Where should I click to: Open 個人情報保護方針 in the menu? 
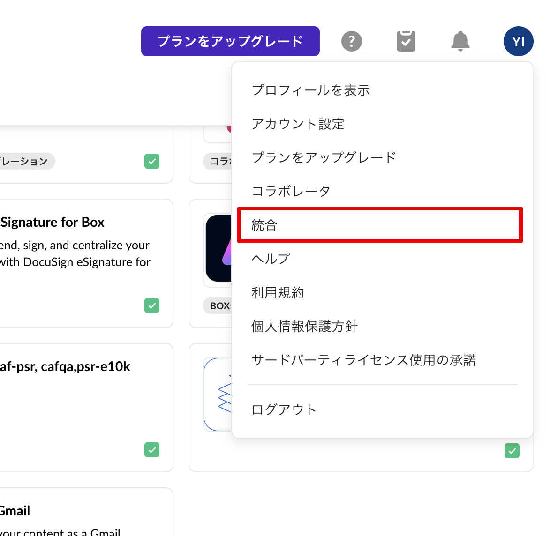[304, 326]
